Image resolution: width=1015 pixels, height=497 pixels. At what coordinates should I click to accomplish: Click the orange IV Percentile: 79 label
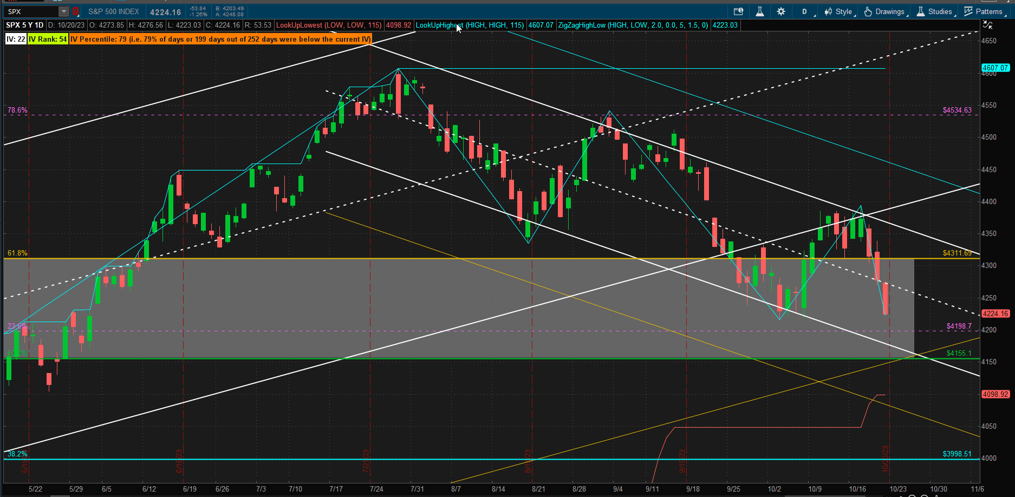pyautogui.click(x=220, y=39)
